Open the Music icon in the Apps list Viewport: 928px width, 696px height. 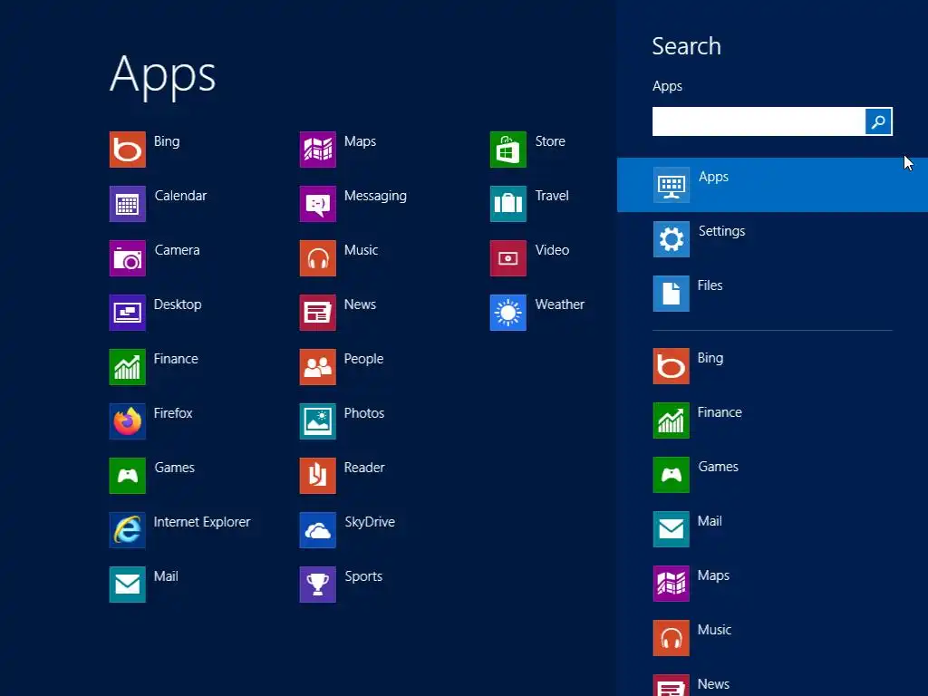(x=318, y=258)
